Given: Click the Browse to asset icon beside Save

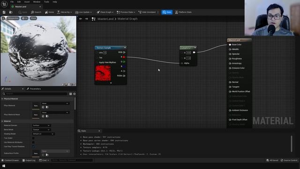Looking at the screenshot, I should 11,12.
